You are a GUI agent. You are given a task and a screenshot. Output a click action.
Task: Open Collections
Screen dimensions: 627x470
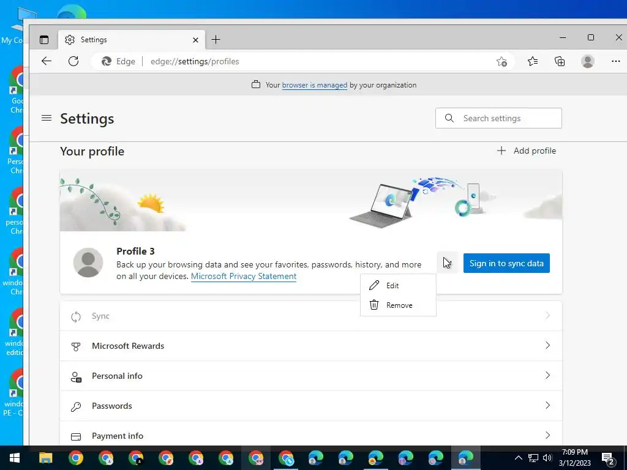point(560,61)
